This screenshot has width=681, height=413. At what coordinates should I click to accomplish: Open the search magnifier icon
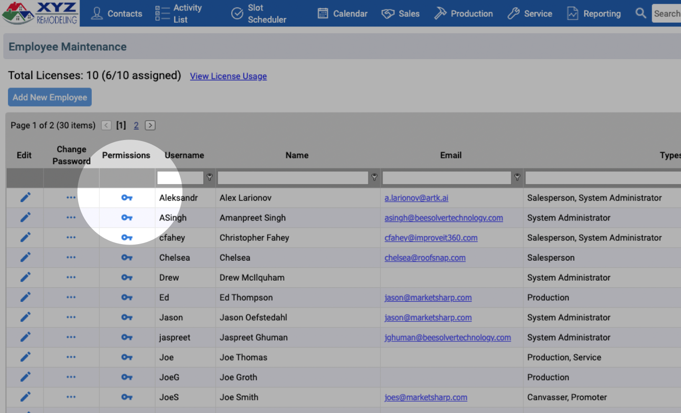[x=640, y=13]
